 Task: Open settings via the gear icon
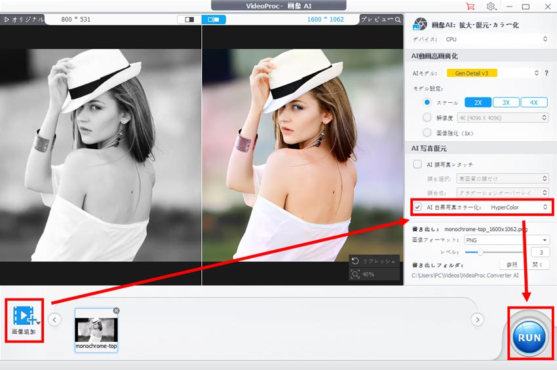click(491, 6)
